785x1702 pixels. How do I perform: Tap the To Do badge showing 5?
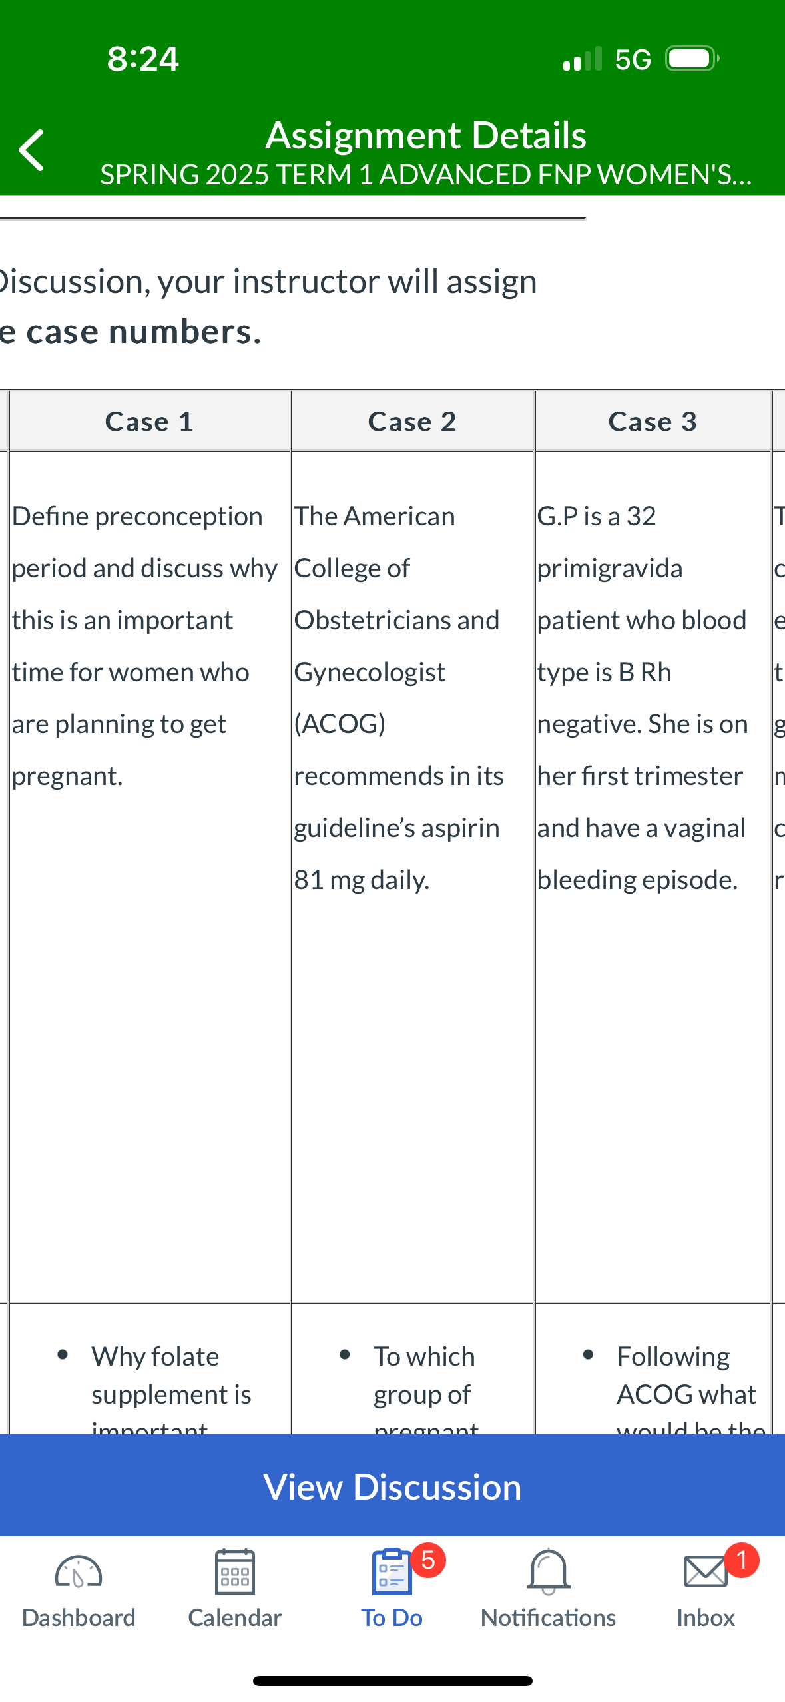[x=428, y=1560]
